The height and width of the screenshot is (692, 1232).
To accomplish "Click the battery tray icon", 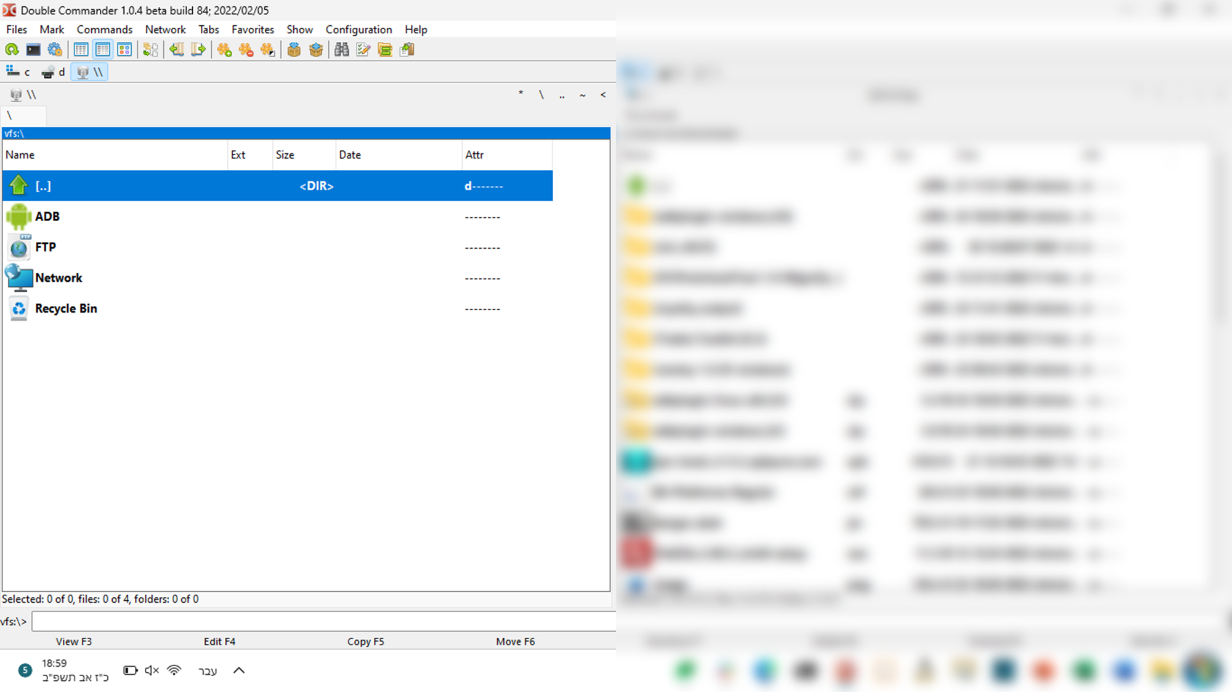I will point(130,670).
